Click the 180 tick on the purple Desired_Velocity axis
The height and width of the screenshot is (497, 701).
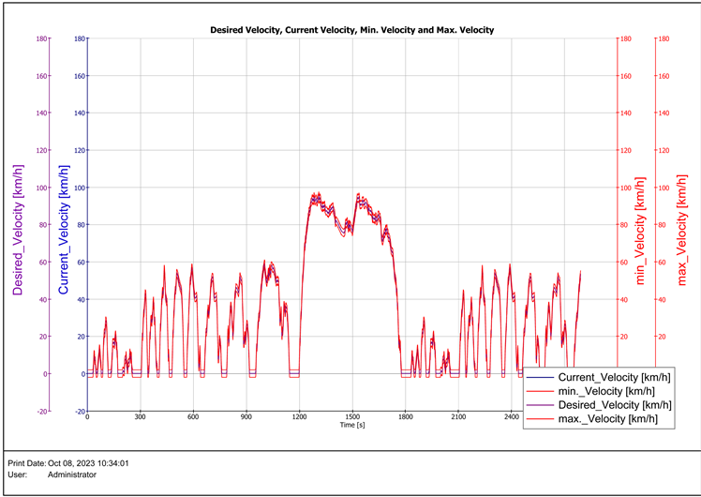(41, 38)
